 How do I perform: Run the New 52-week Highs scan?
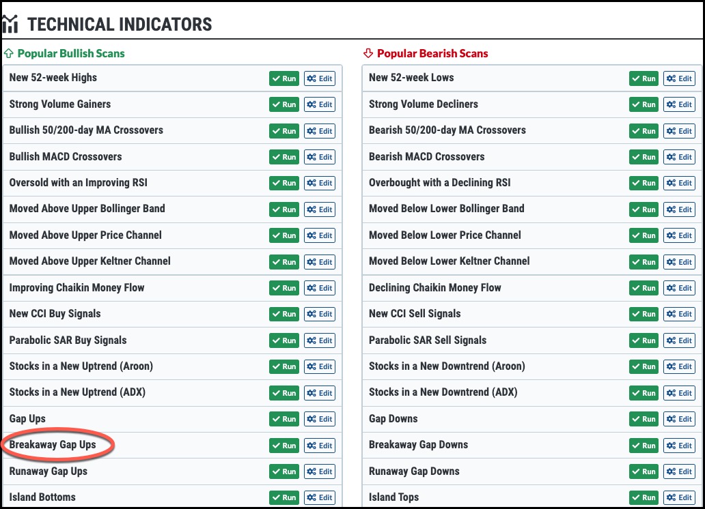pyautogui.click(x=284, y=78)
